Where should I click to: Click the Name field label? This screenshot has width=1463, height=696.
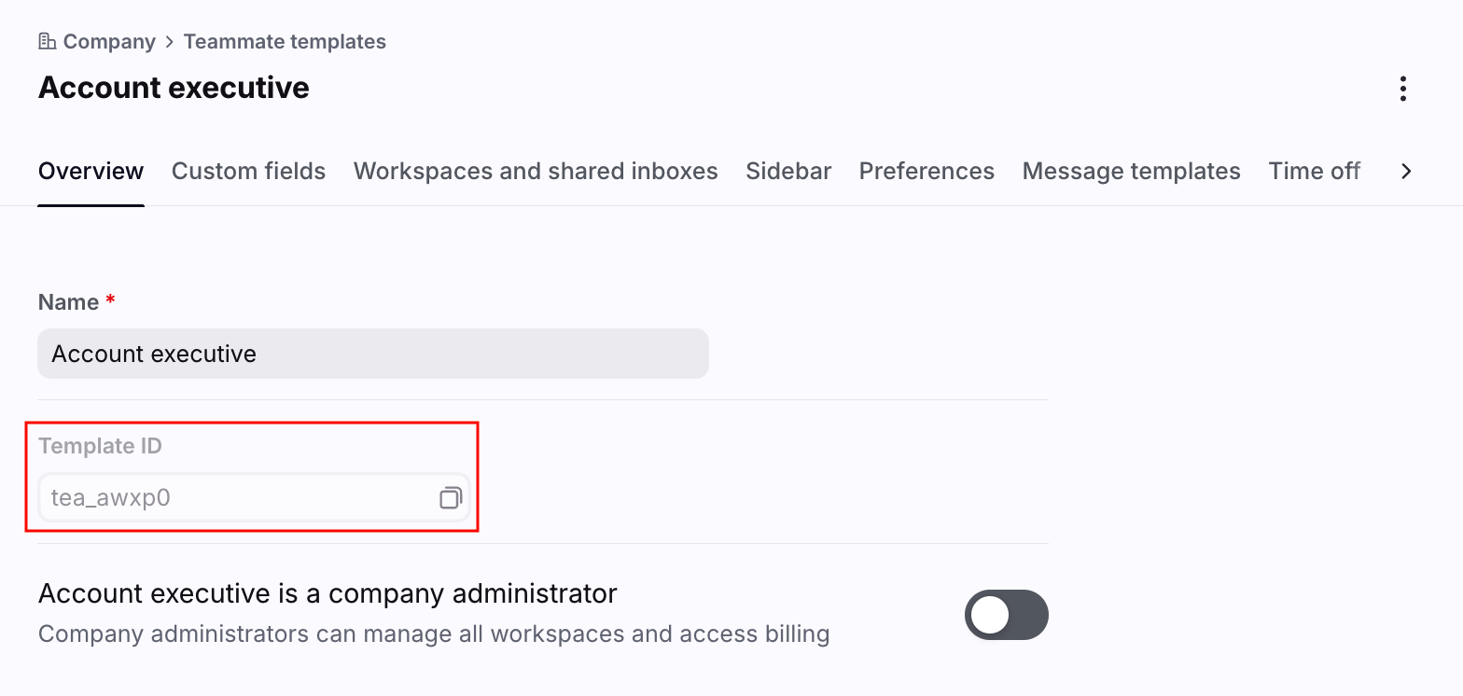[x=68, y=302]
